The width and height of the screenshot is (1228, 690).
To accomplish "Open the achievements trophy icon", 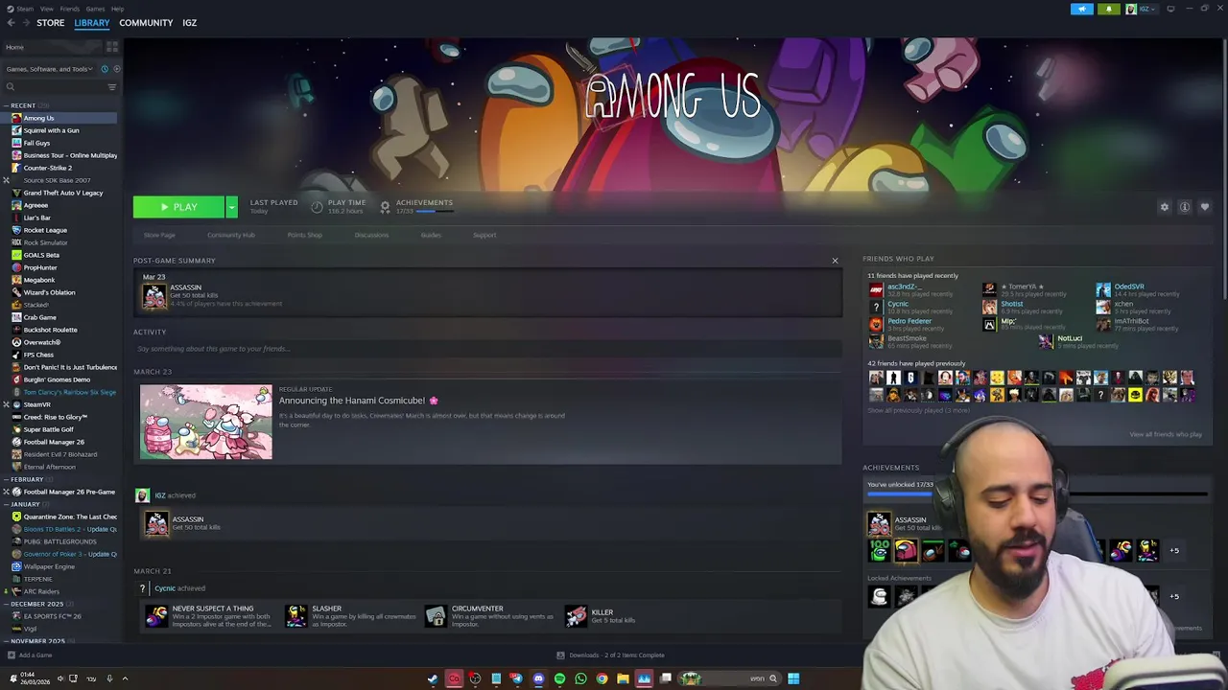I will (x=385, y=206).
